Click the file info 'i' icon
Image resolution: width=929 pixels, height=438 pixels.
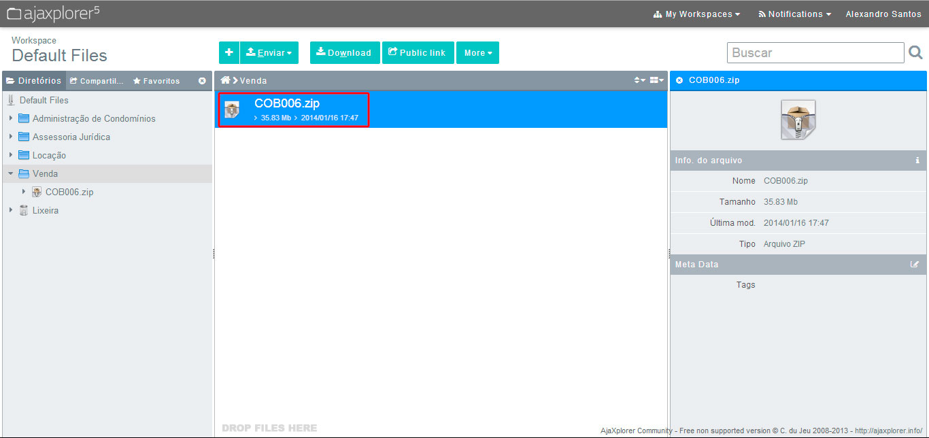coord(917,161)
